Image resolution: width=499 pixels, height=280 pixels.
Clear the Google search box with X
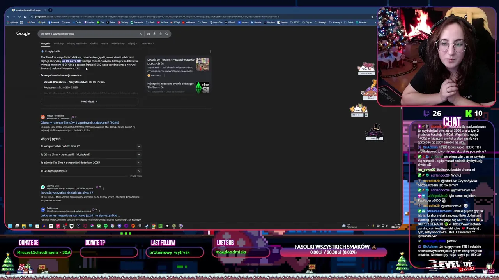pyautogui.click(x=140, y=34)
